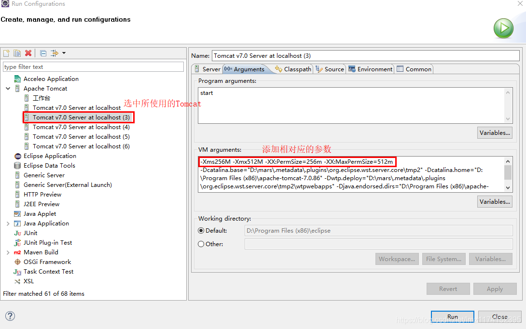Select Tomcat v7.0 Server at localhost (4)
The width and height of the screenshot is (526, 329).
pos(81,127)
